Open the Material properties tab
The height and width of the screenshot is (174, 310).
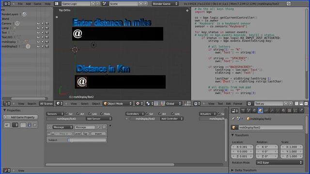pyautogui.click(x=283, y=111)
